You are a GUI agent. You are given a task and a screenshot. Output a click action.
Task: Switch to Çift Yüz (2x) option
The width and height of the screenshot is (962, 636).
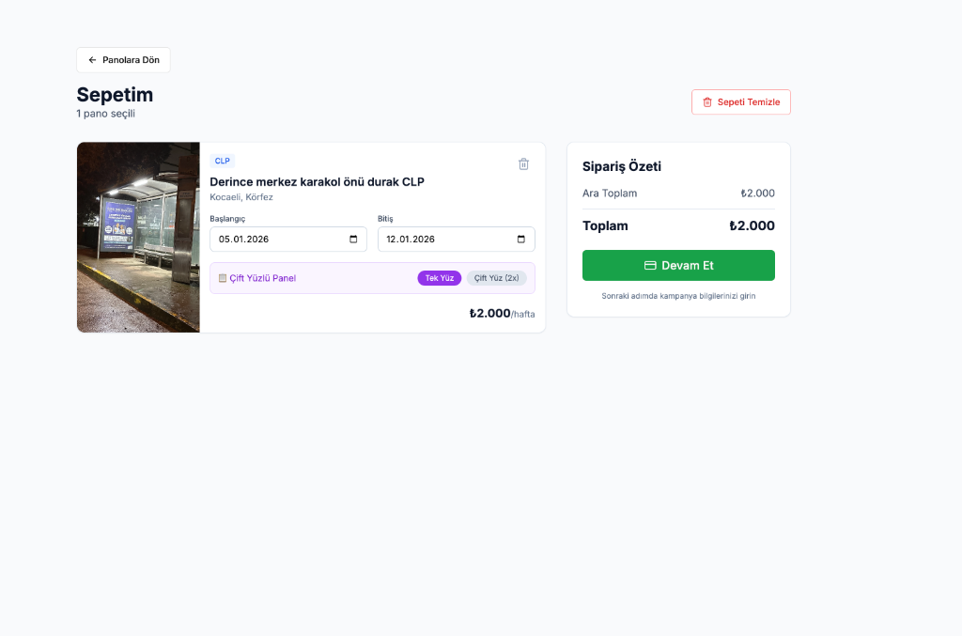click(x=496, y=278)
